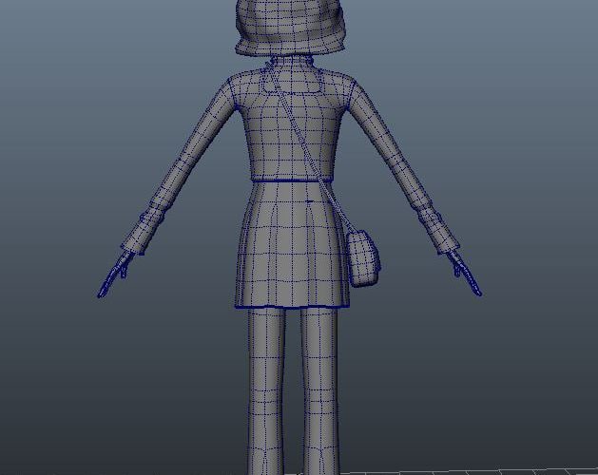Click the small purse bag mesh
Screen dimensions: 598x475
(x=364, y=256)
